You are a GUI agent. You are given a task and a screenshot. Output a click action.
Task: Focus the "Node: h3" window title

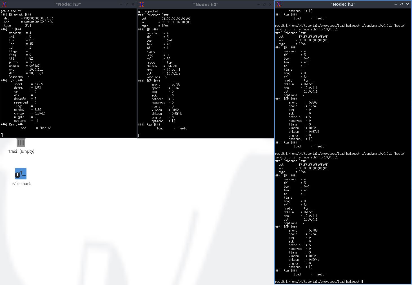coord(68,4)
